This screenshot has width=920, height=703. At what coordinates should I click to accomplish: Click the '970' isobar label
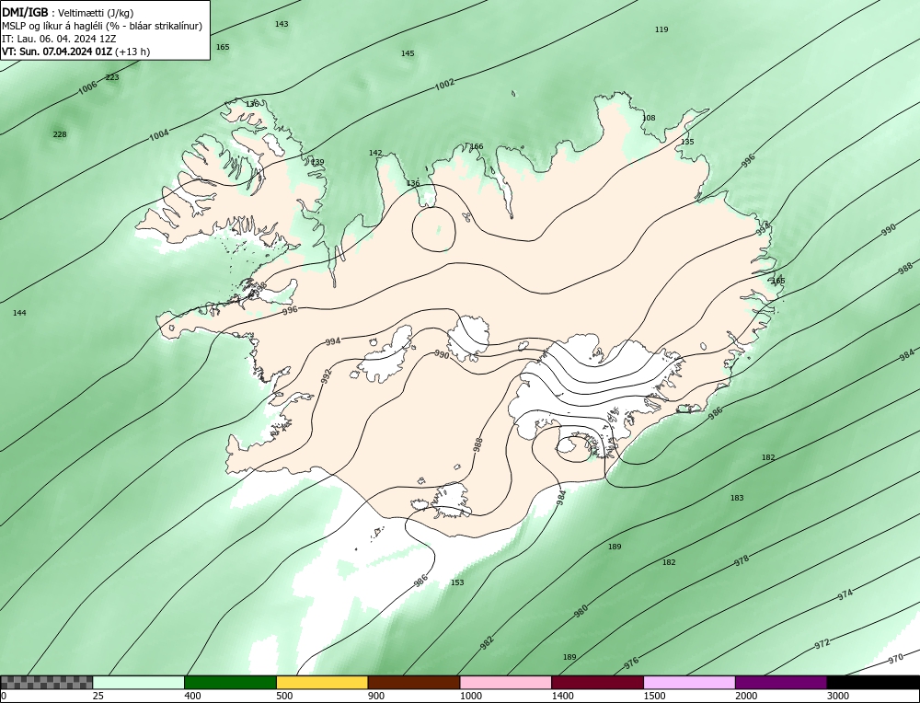895,659
